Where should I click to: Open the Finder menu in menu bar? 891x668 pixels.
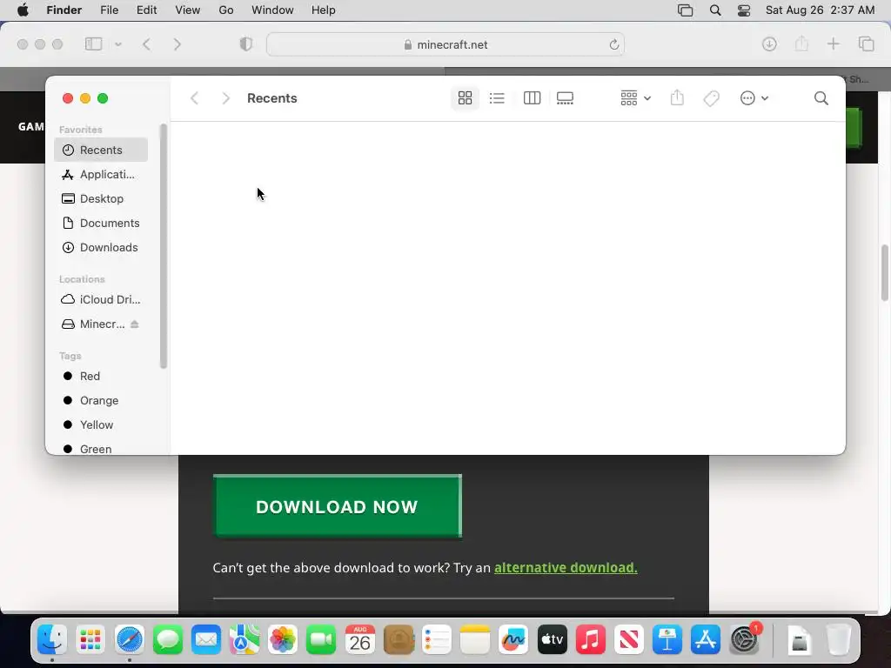(x=64, y=10)
